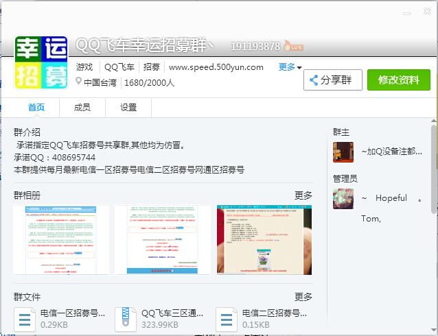
Task: Click the QQ飞车 tag
Action: pos(119,67)
